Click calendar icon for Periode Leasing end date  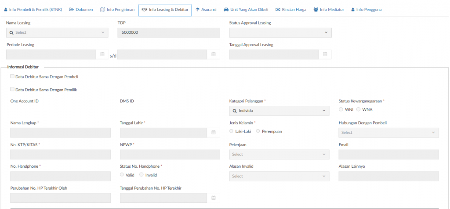[x=214, y=54]
